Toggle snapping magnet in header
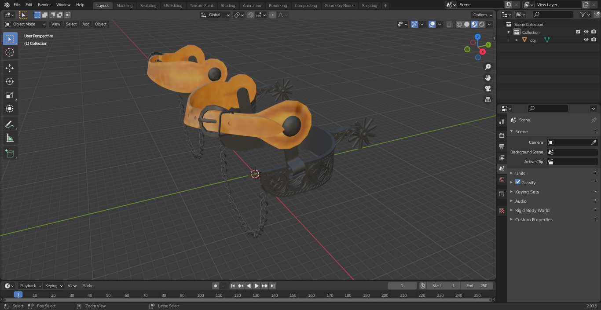Image resolution: width=601 pixels, height=310 pixels. (251, 15)
